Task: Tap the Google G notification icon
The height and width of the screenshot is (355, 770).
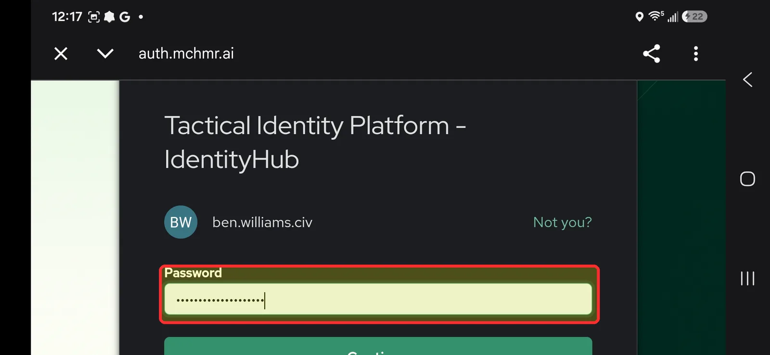Action: (125, 17)
